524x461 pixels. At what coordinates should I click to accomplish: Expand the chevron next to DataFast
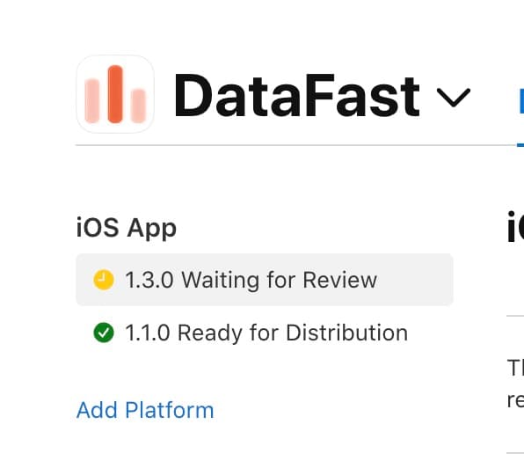pos(454,98)
